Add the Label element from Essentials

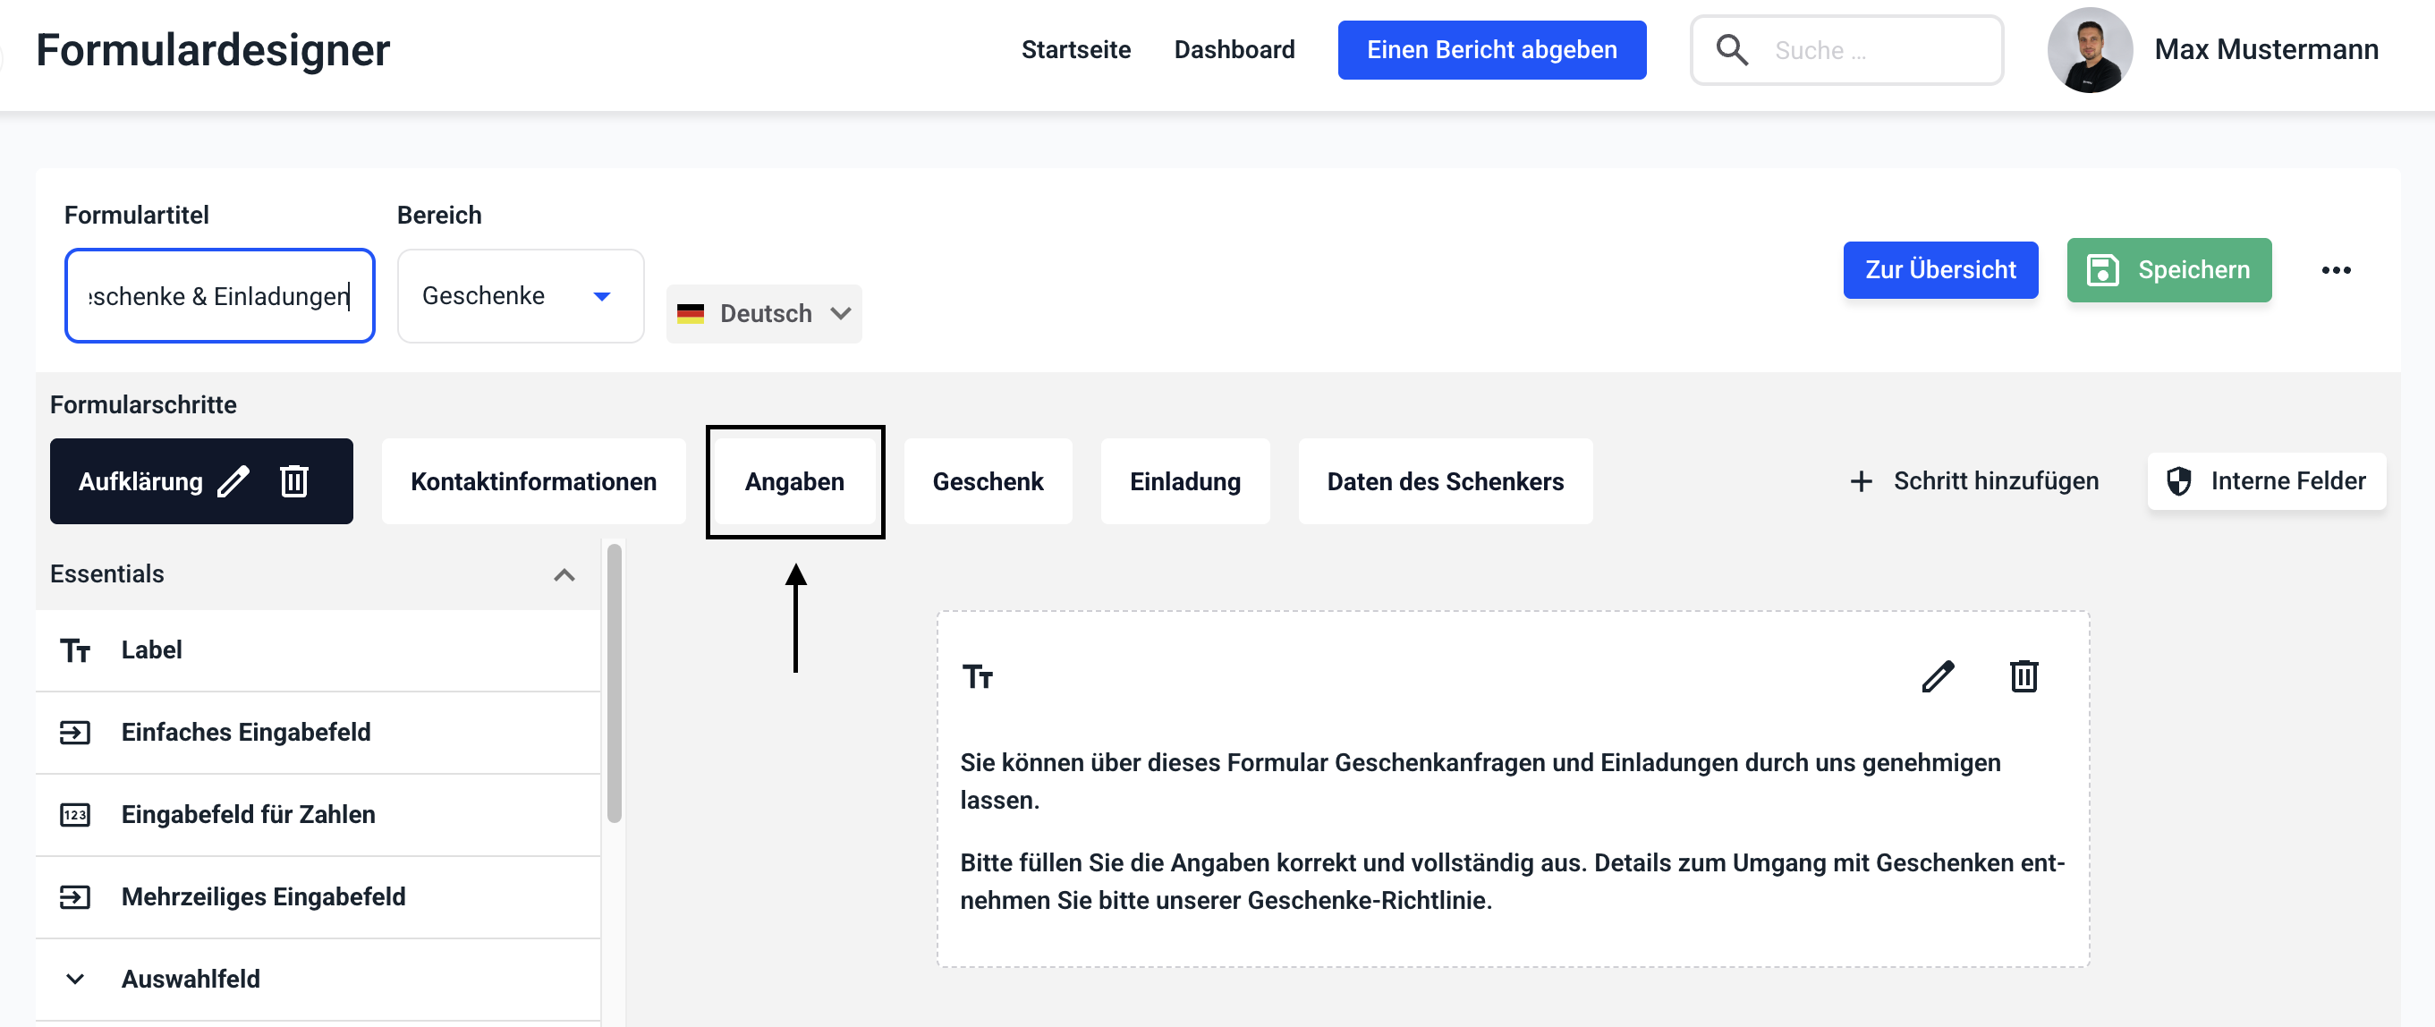pos(151,649)
